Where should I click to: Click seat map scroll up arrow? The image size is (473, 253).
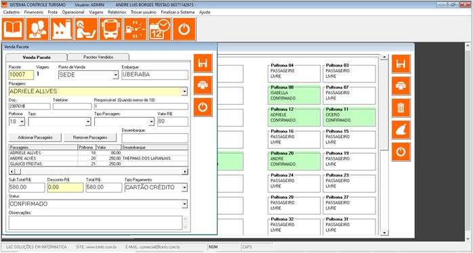pyautogui.click(x=384, y=57)
